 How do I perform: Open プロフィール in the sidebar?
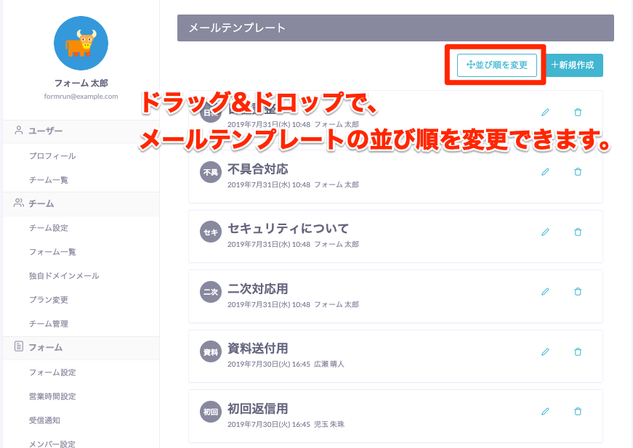[x=52, y=156]
